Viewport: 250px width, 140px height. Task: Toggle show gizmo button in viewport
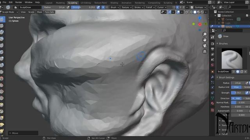(x=170, y=12)
